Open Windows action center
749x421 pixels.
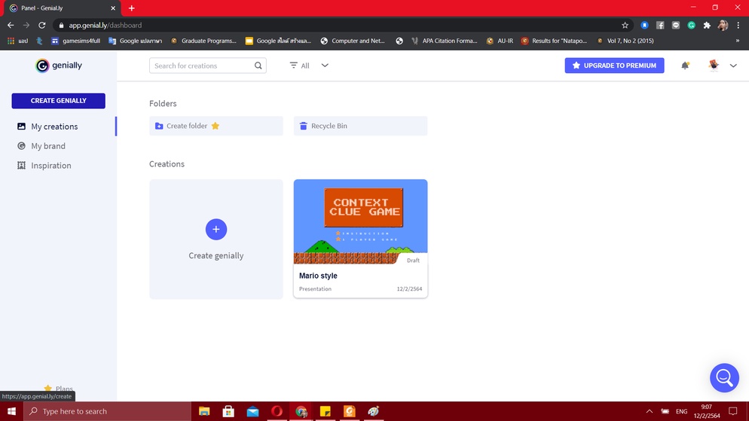(732, 411)
